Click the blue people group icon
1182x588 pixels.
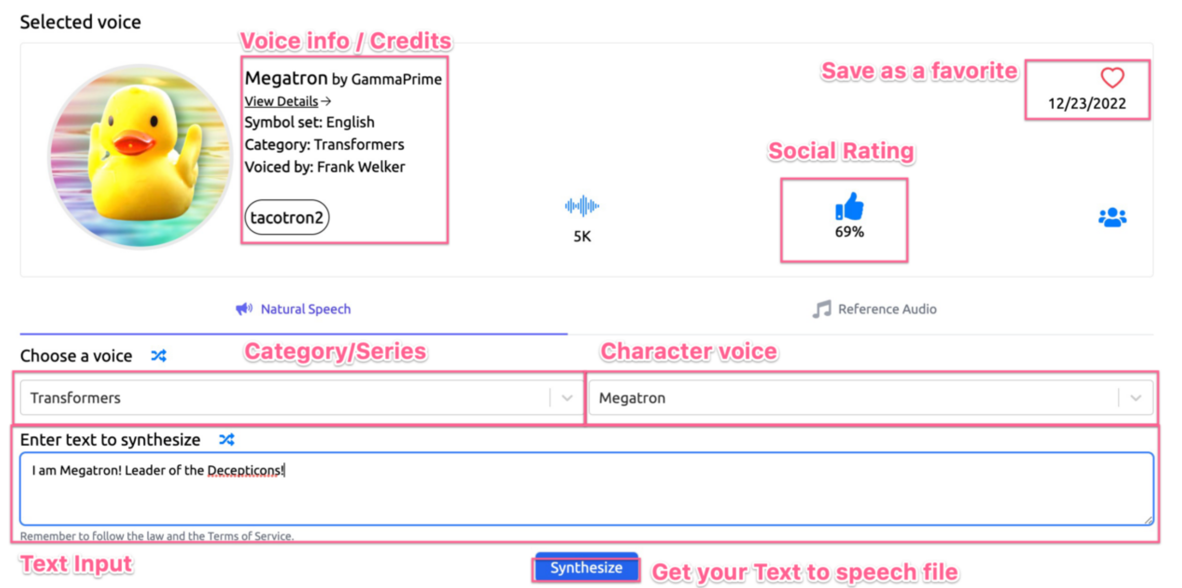(x=1112, y=218)
